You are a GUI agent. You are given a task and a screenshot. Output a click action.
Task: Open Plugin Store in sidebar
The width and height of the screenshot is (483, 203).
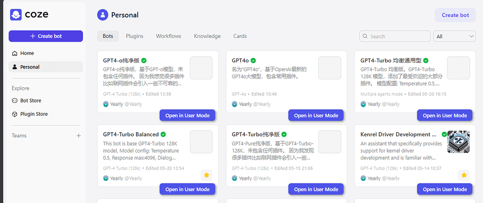coord(46,114)
